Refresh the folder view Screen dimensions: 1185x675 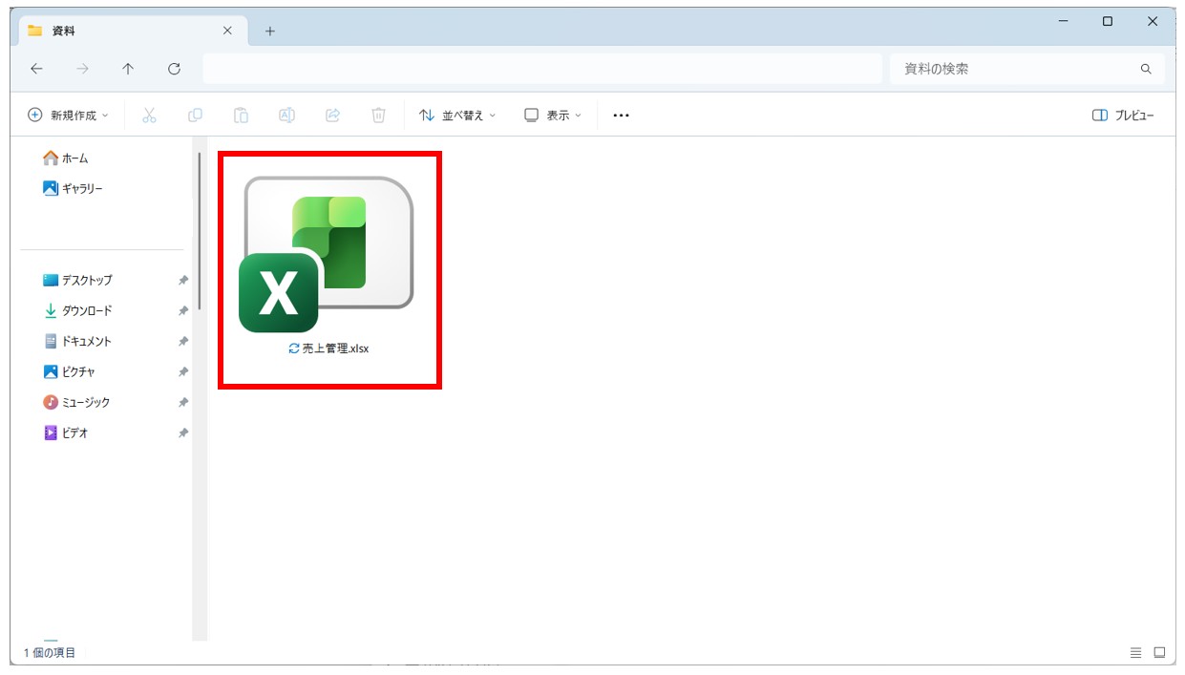coord(174,69)
